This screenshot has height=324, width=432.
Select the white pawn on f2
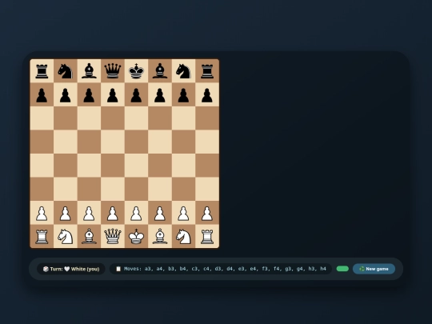point(160,213)
